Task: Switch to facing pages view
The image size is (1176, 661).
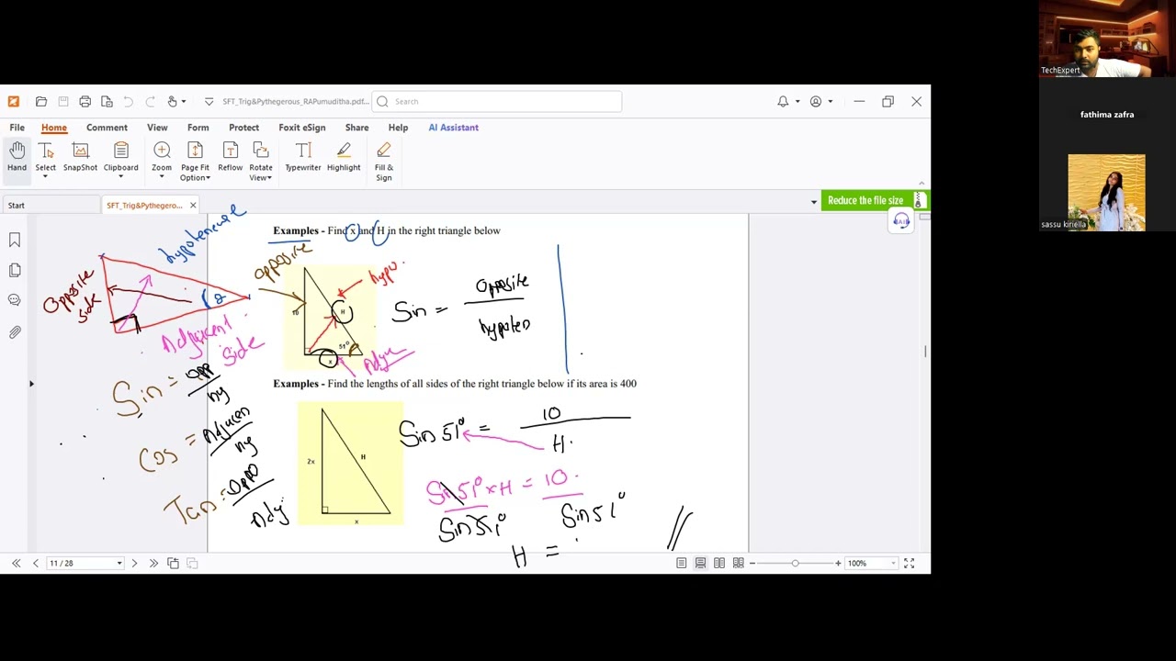Action: tap(719, 563)
